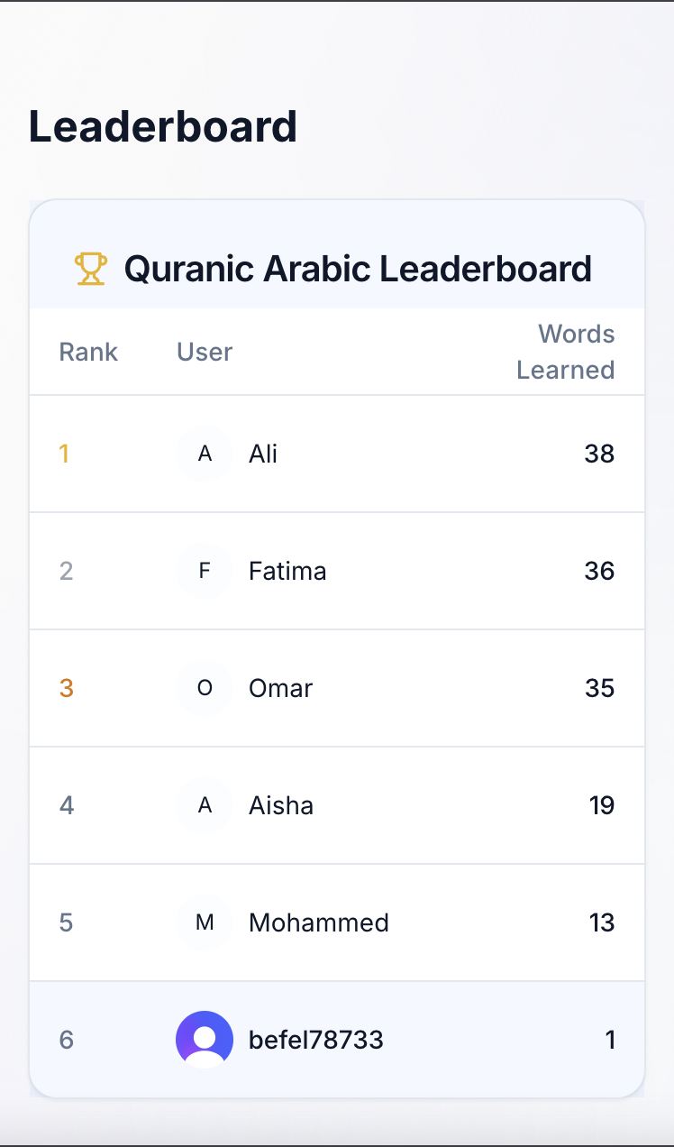Select the user name Omar
674x1147 pixels.
[x=281, y=688]
